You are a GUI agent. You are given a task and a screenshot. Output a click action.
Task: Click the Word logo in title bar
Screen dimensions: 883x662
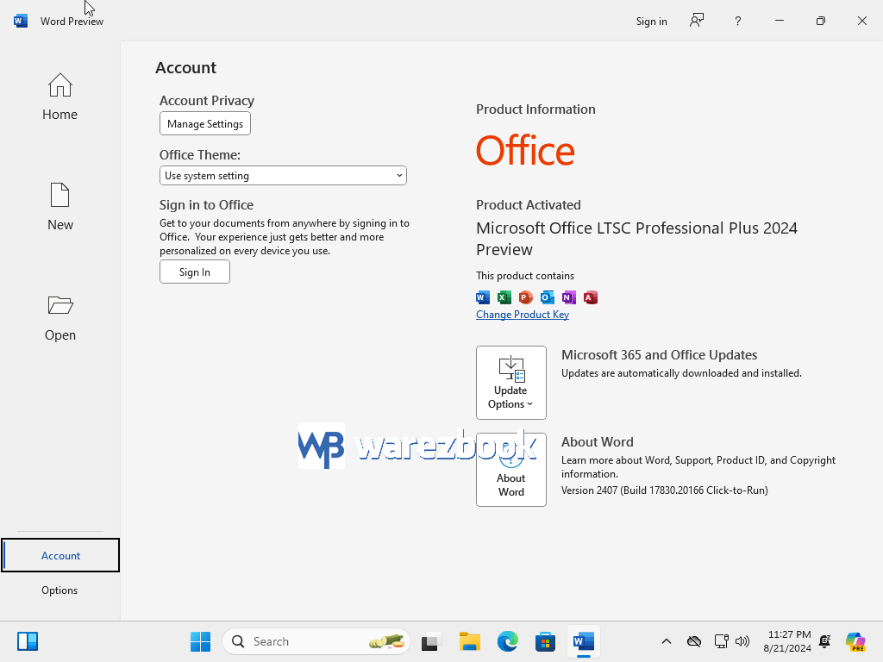point(21,21)
